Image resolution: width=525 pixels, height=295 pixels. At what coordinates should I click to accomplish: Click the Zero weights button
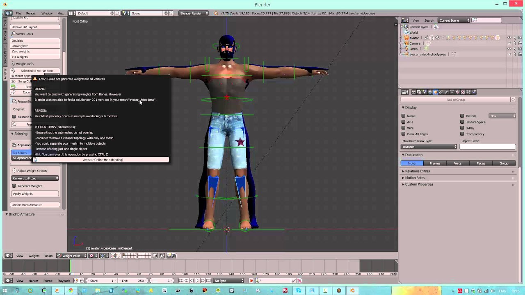tap(35, 52)
